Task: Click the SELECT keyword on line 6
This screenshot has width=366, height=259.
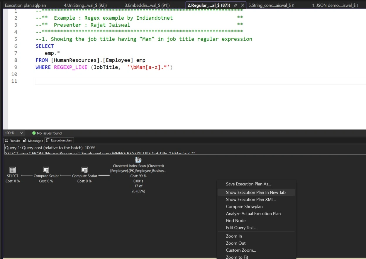Action: tap(45, 46)
